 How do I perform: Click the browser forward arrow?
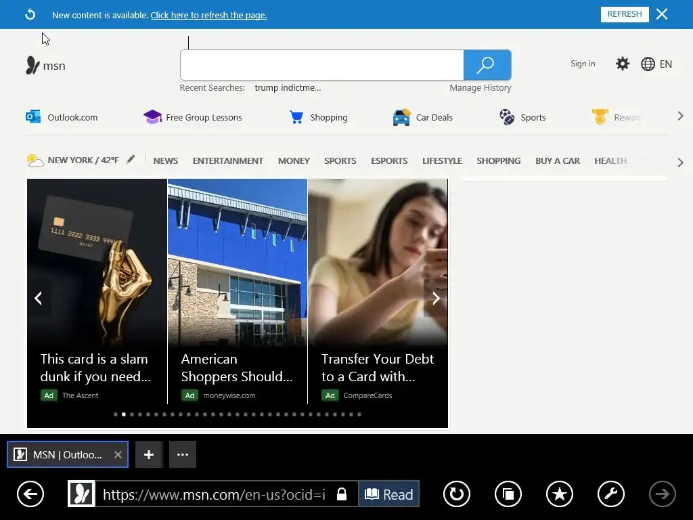click(x=662, y=494)
